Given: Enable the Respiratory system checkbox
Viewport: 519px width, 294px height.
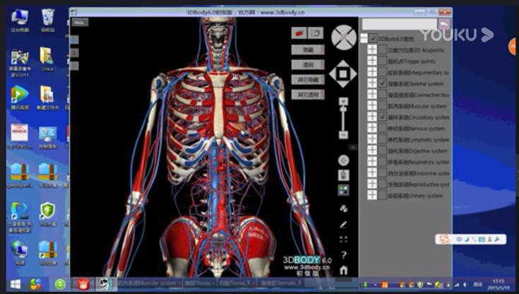Looking at the screenshot, I should [x=382, y=161].
